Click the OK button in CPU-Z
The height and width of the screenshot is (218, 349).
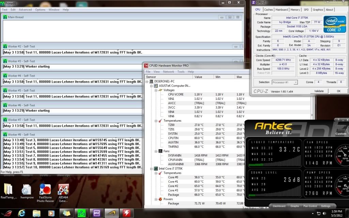pyautogui.click(x=338, y=91)
